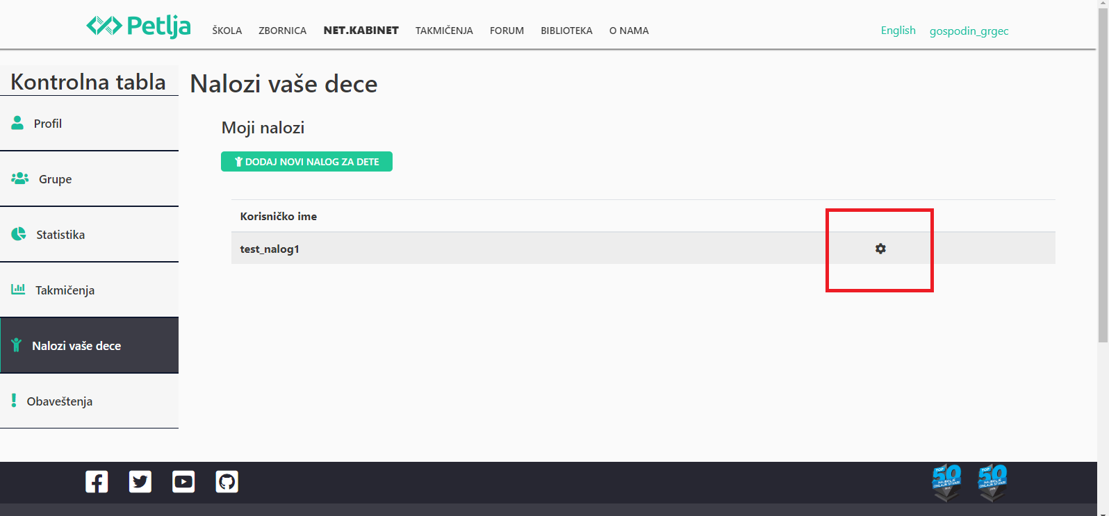The height and width of the screenshot is (516, 1109).
Task: Open the GitHub icon in the footer
Action: point(227,481)
